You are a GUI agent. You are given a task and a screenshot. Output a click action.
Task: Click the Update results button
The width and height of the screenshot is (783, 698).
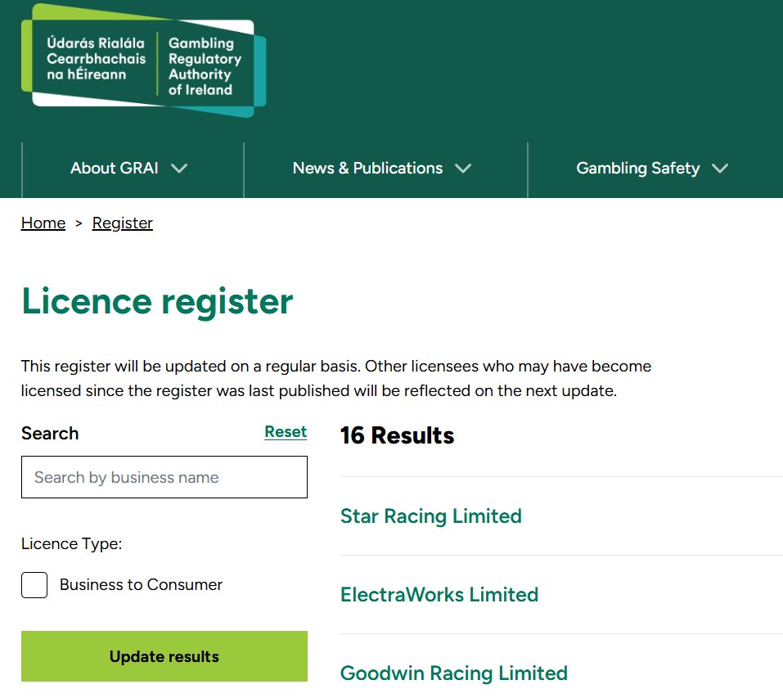coord(164,656)
